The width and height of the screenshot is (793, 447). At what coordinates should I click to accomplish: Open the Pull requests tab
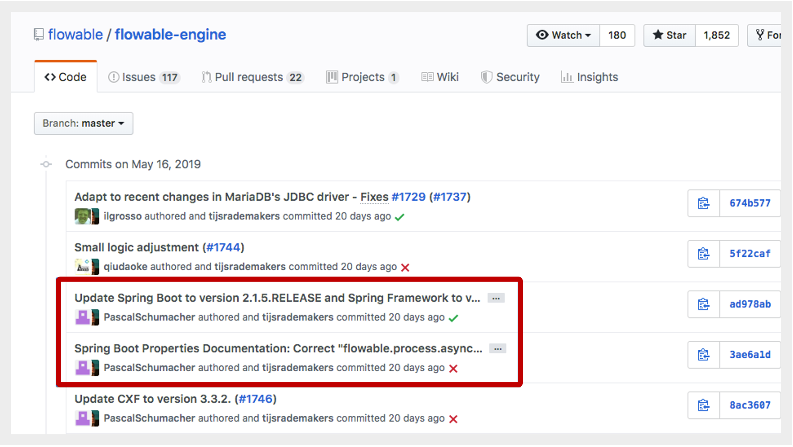click(253, 77)
